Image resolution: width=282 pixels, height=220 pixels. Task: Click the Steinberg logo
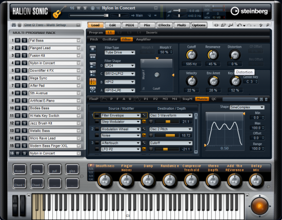point(249,11)
